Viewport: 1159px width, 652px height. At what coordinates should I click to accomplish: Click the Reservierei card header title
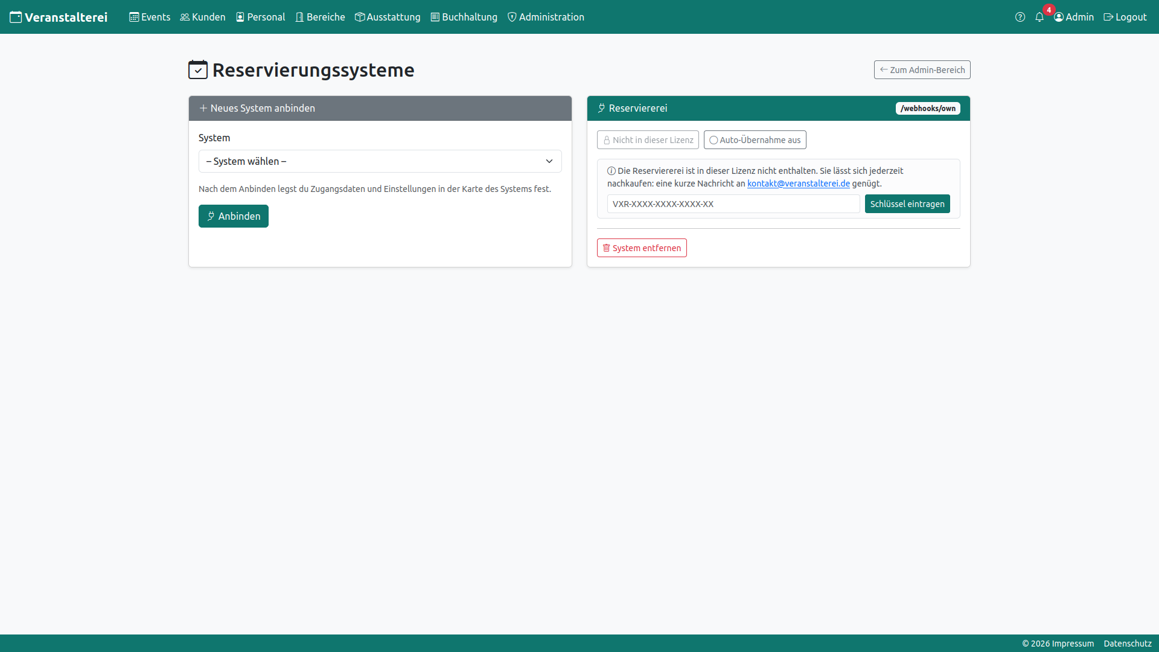[x=637, y=108]
